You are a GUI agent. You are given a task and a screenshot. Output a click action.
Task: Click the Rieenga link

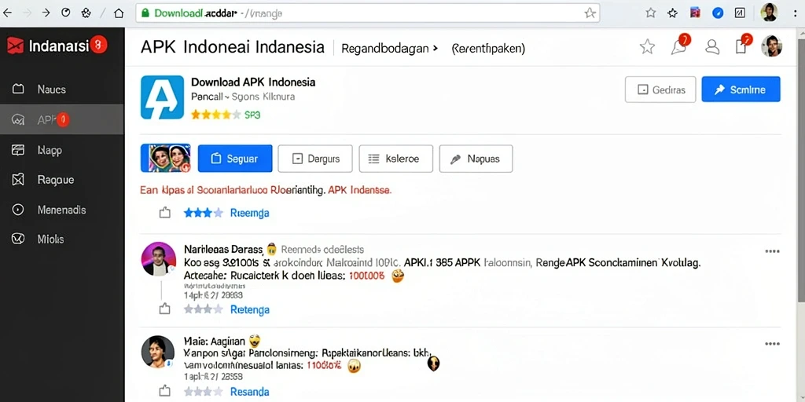tap(249, 213)
